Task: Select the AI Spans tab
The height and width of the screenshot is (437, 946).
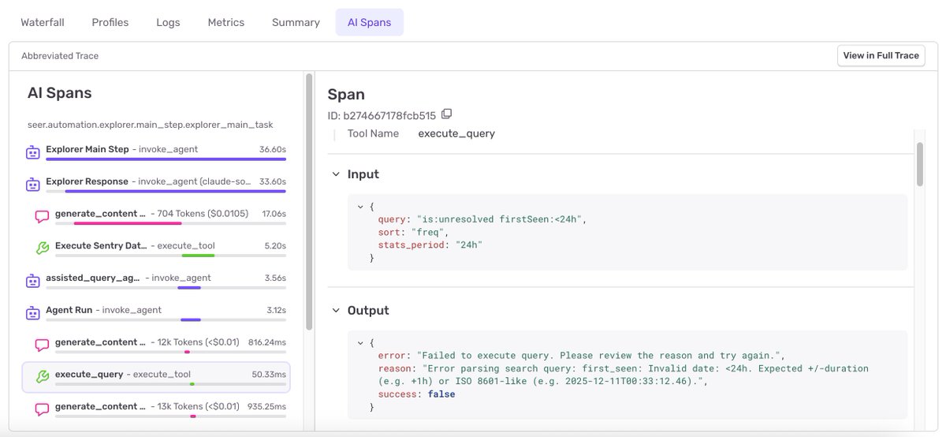Action: click(369, 22)
